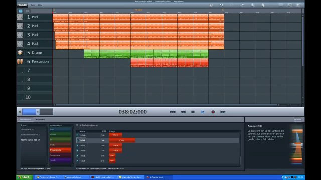Select the track 7 header
The width and height of the screenshot is (321, 180).
click(35, 70)
